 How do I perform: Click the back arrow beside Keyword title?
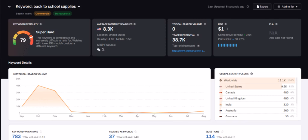9,7
